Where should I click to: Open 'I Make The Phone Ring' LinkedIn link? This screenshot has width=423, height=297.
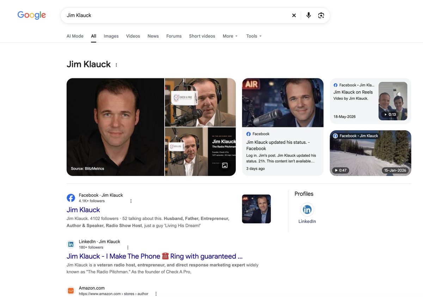pos(154,256)
